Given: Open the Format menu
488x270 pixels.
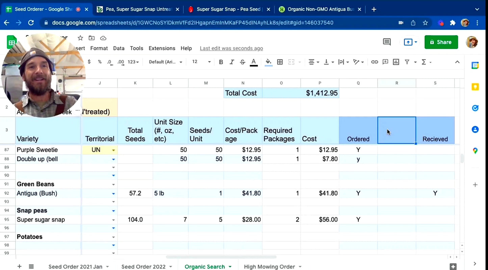Looking at the screenshot, I should click(x=99, y=48).
